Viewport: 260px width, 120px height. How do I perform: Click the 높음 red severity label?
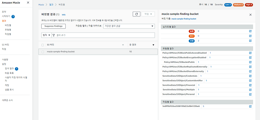pos(192,31)
